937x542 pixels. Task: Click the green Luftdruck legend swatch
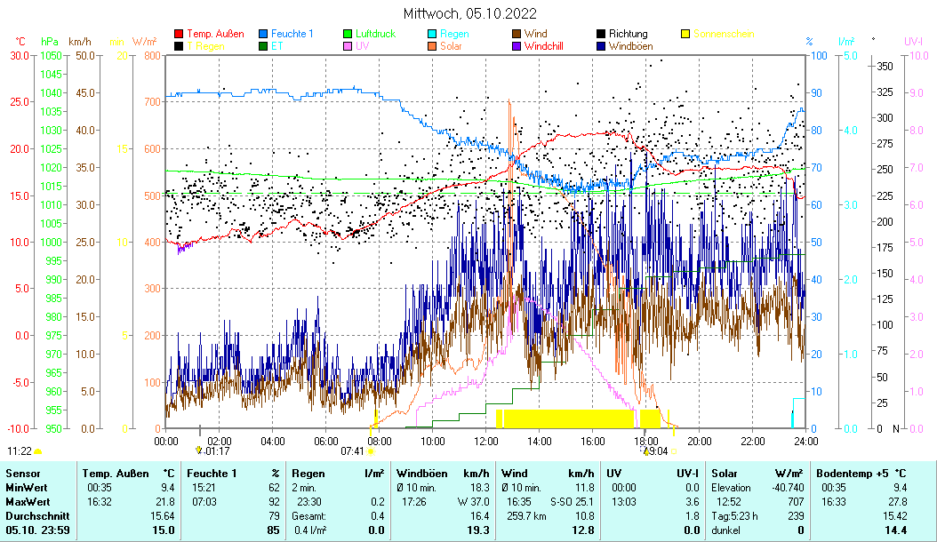pyautogui.click(x=348, y=34)
